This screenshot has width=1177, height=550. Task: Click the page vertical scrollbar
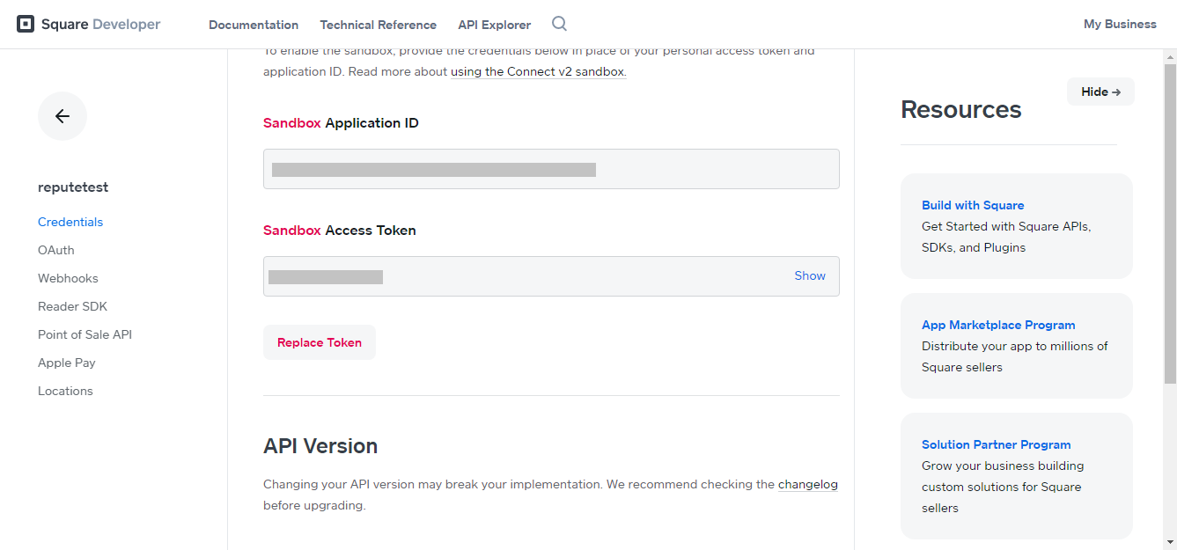[x=1170, y=224]
